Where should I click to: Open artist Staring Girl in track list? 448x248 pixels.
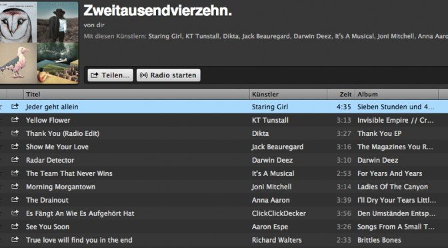point(270,107)
